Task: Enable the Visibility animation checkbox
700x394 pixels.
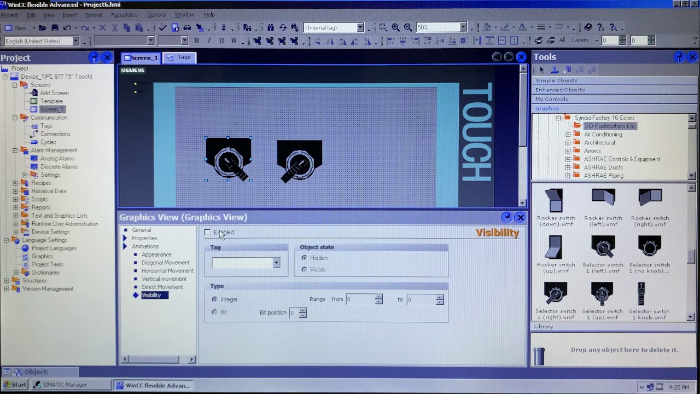Action: [207, 233]
